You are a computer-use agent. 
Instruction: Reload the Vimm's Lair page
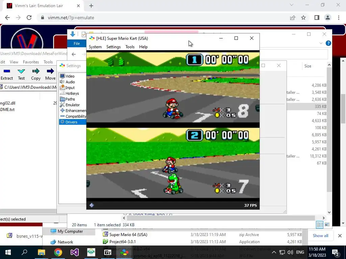pyautogui.click(x=29, y=18)
